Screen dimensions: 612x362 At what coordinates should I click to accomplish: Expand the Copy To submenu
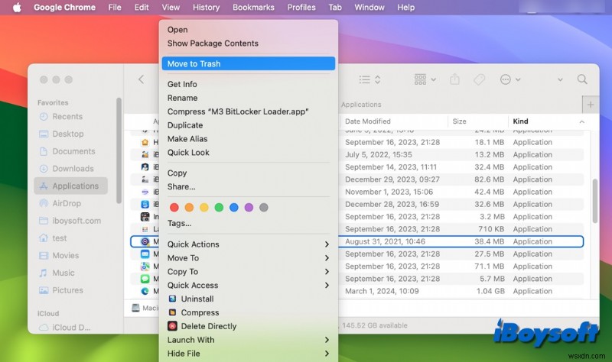(248, 272)
